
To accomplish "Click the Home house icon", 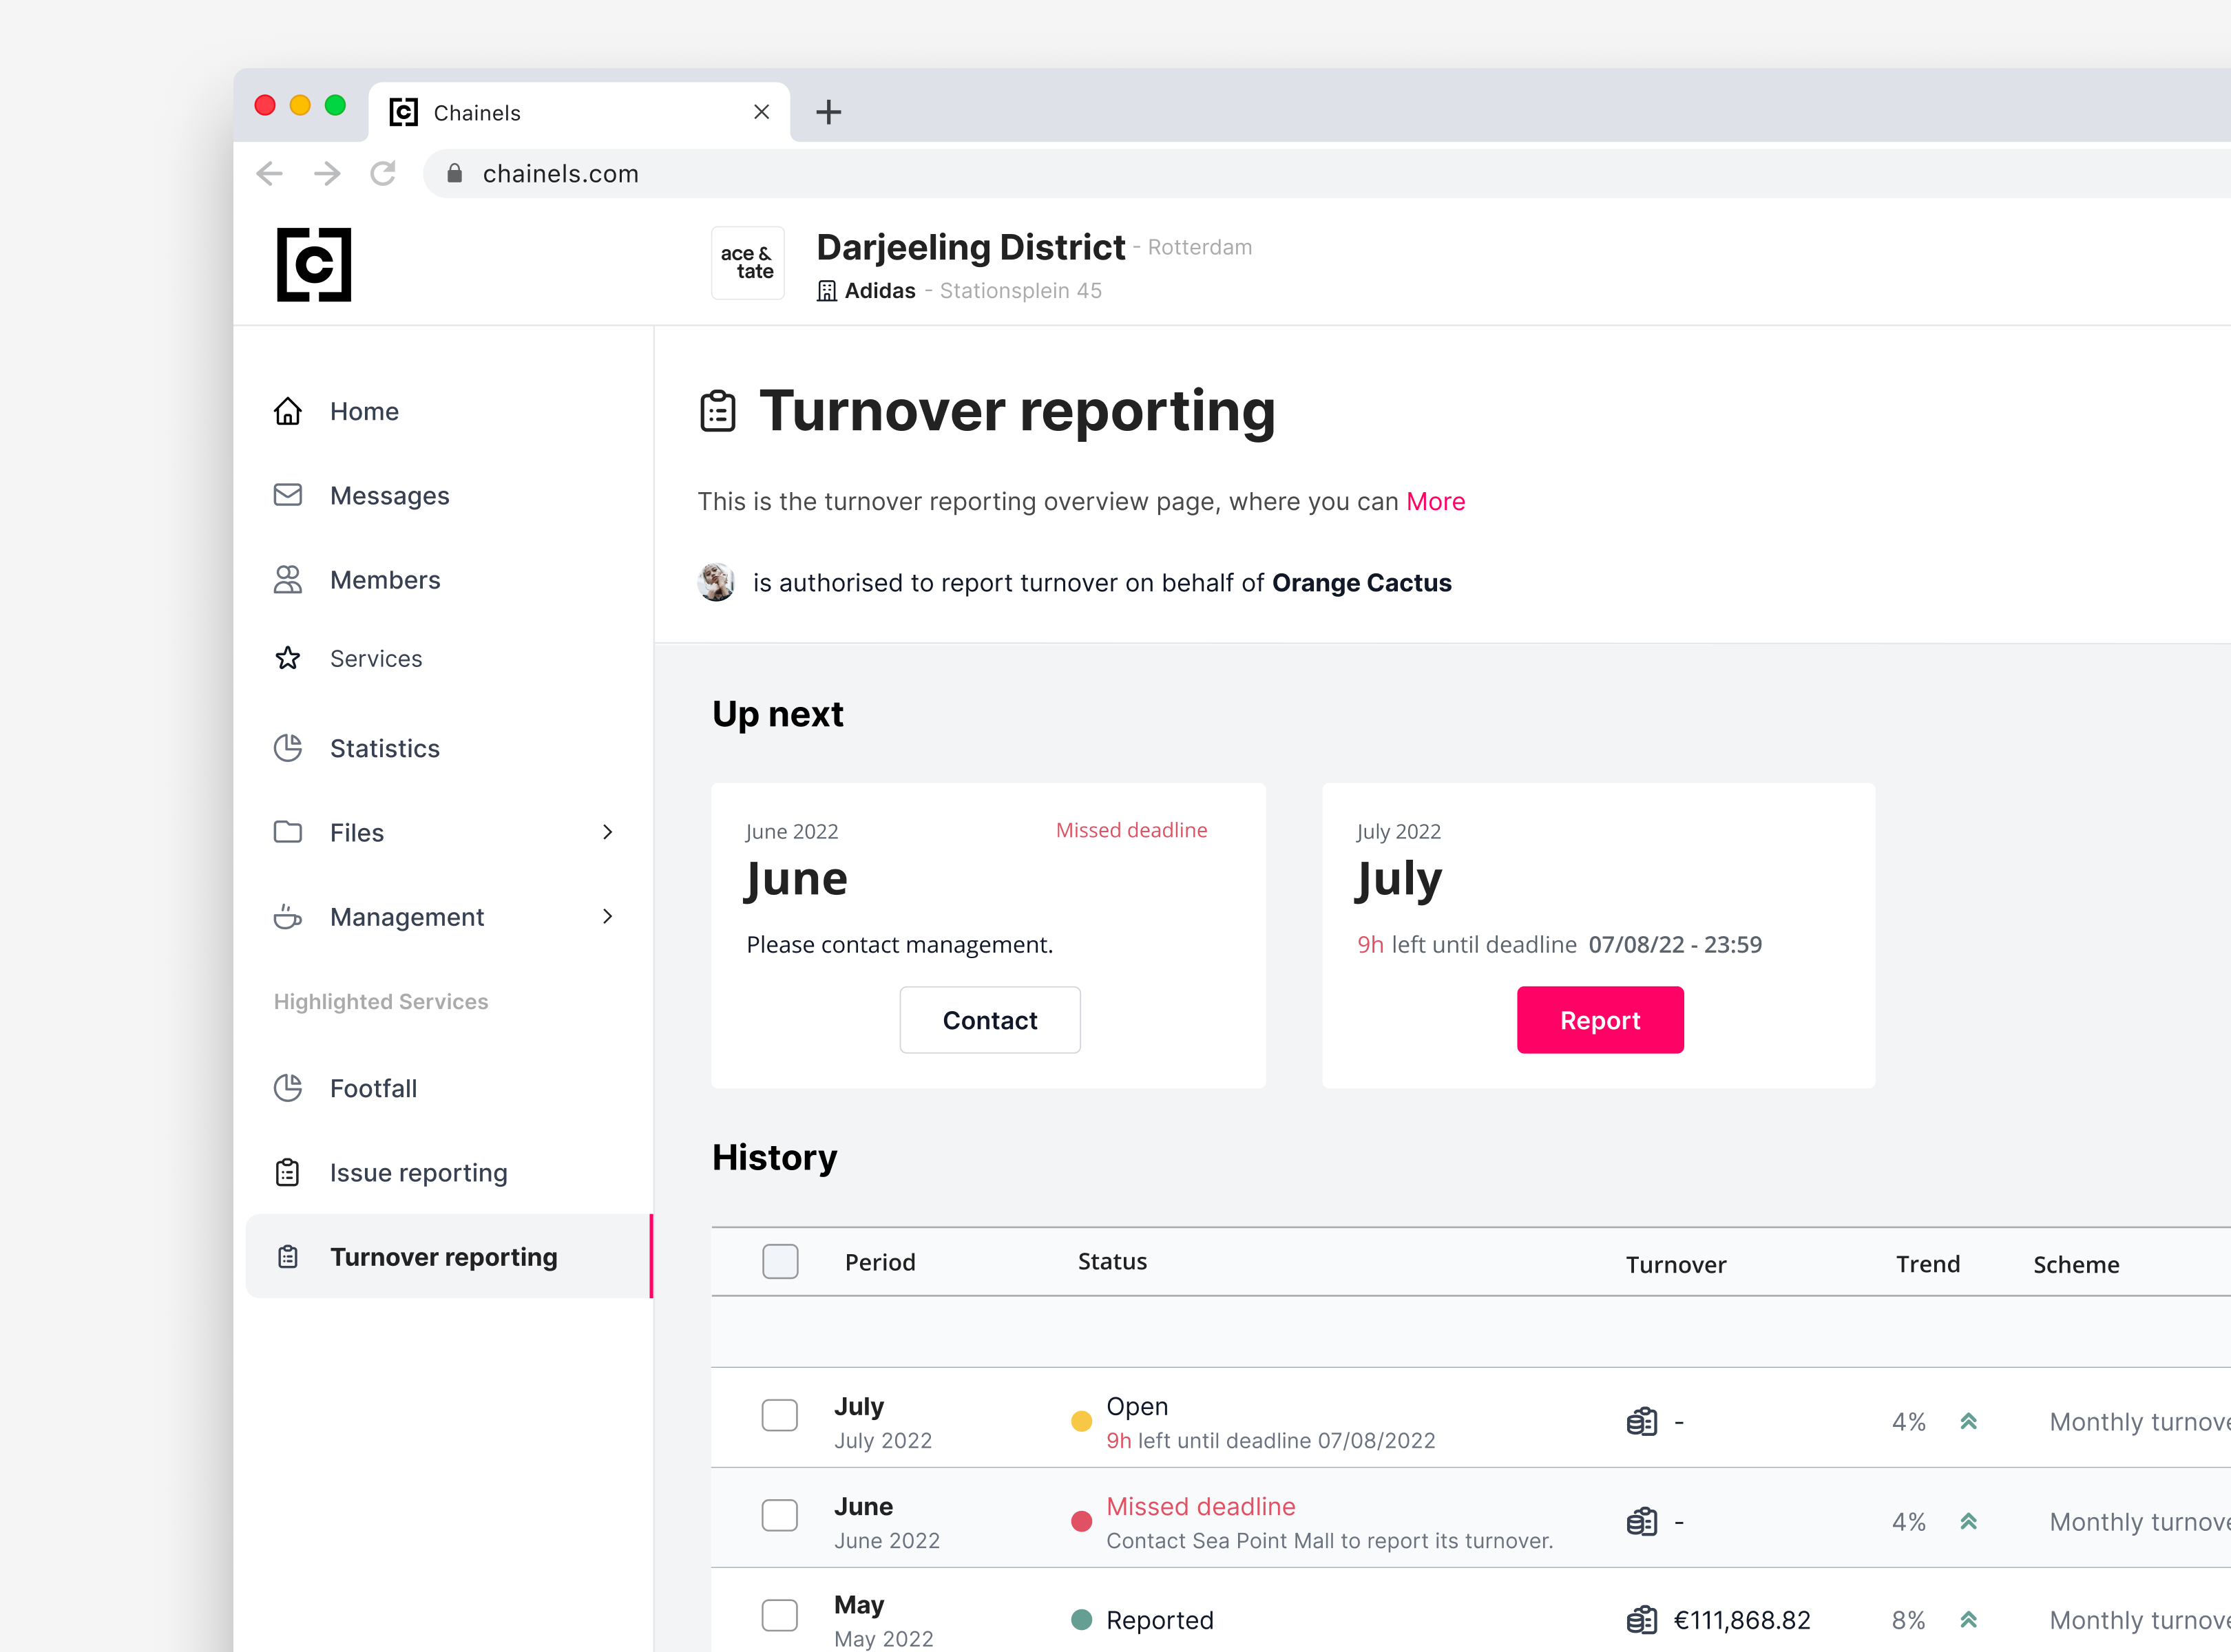I will [x=288, y=411].
